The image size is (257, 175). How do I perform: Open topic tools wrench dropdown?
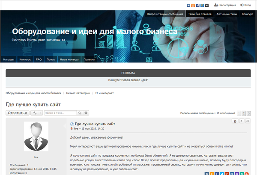tap(36, 113)
